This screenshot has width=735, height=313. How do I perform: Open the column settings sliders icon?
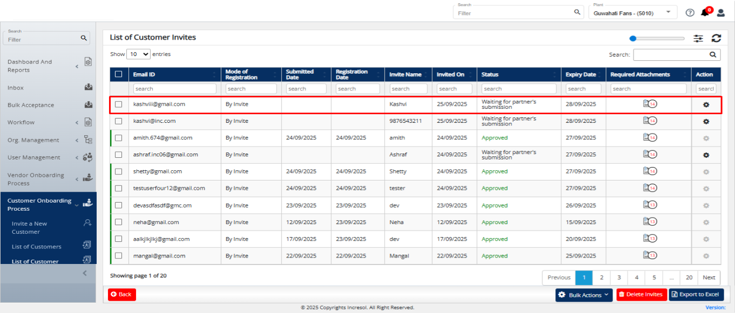[698, 38]
